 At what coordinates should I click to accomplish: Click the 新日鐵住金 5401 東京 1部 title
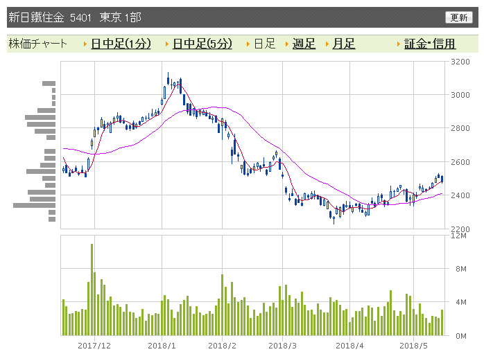75,17
